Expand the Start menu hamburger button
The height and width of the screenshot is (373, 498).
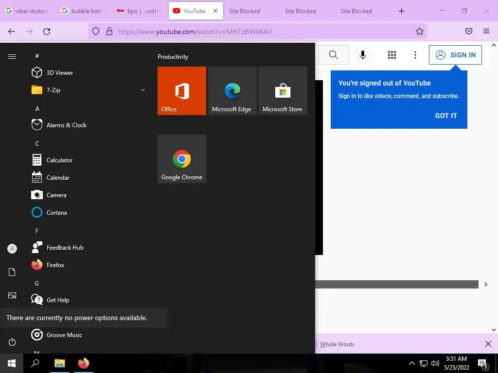(x=12, y=56)
